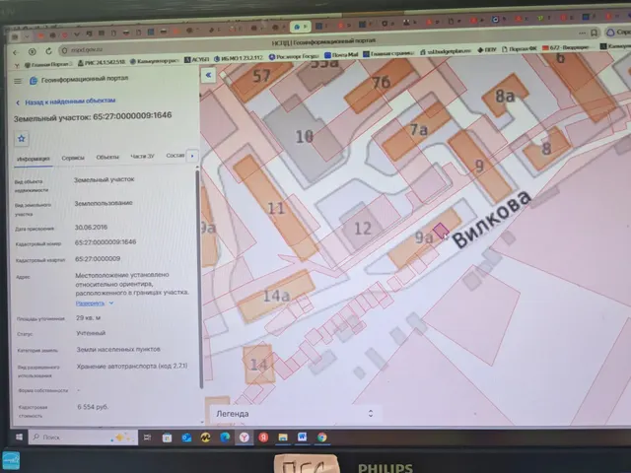This screenshot has width=631, height=473.
Task: Click the status value Учтенный
Action: pos(91,333)
